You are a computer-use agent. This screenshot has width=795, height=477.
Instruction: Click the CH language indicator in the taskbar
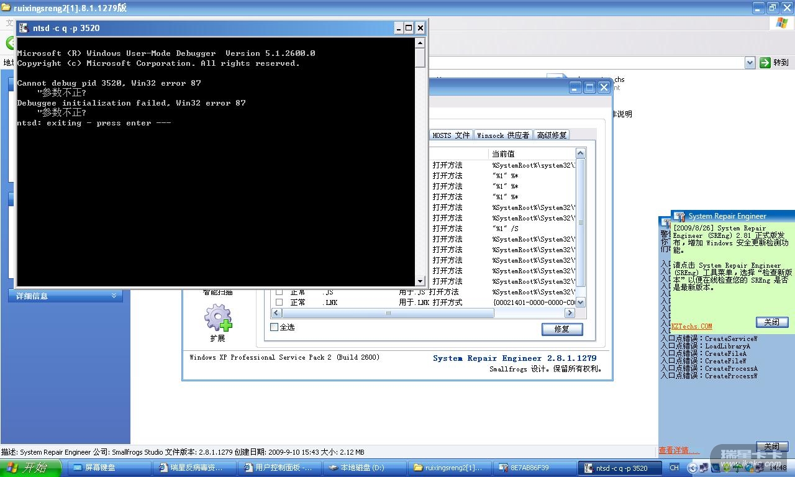(674, 468)
